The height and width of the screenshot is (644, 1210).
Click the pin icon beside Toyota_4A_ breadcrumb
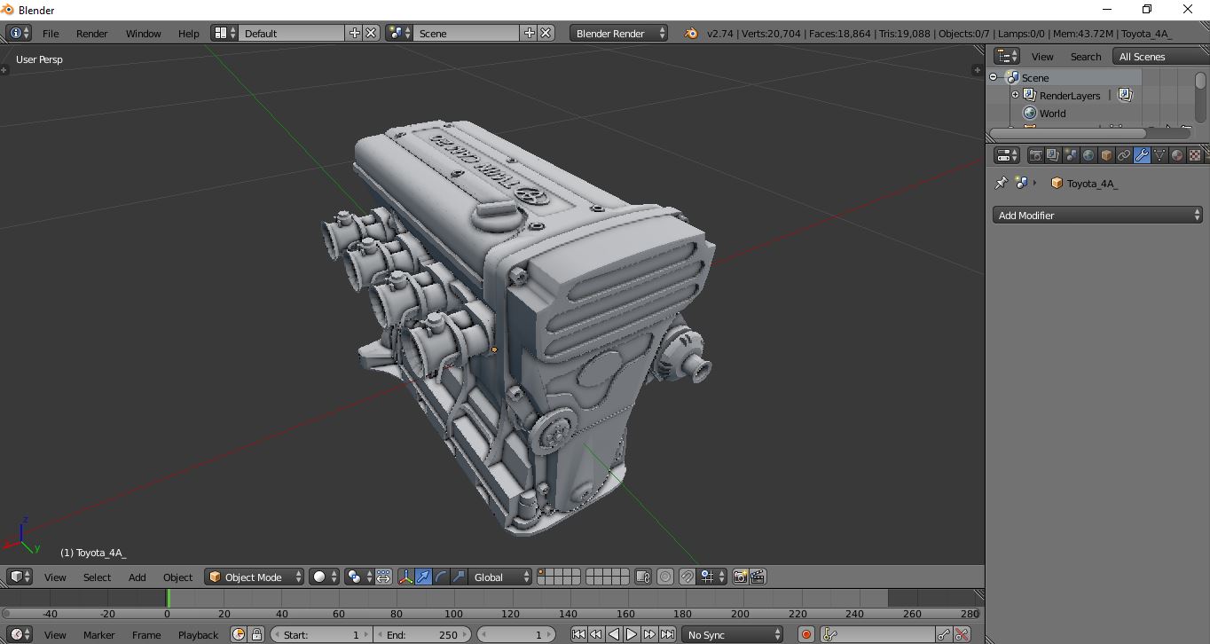pos(1002,183)
